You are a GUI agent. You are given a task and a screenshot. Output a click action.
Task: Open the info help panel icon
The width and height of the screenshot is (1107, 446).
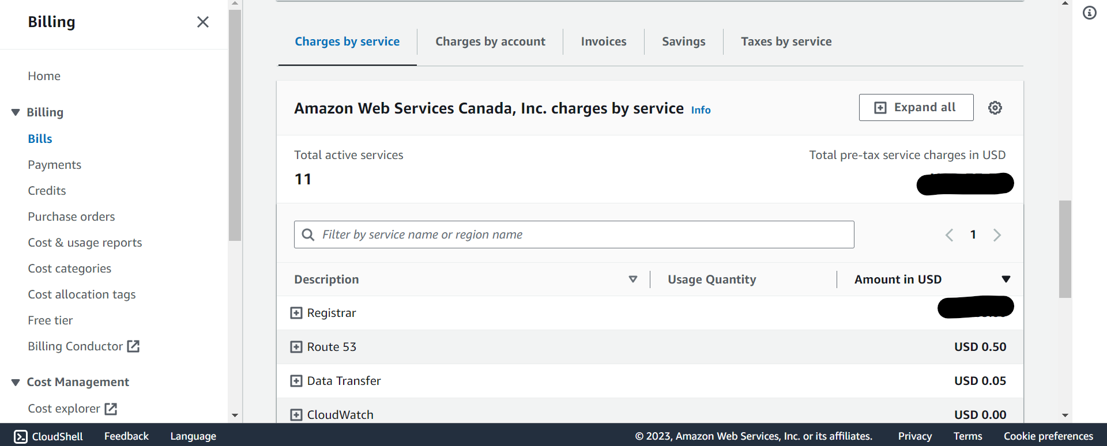point(1090,13)
